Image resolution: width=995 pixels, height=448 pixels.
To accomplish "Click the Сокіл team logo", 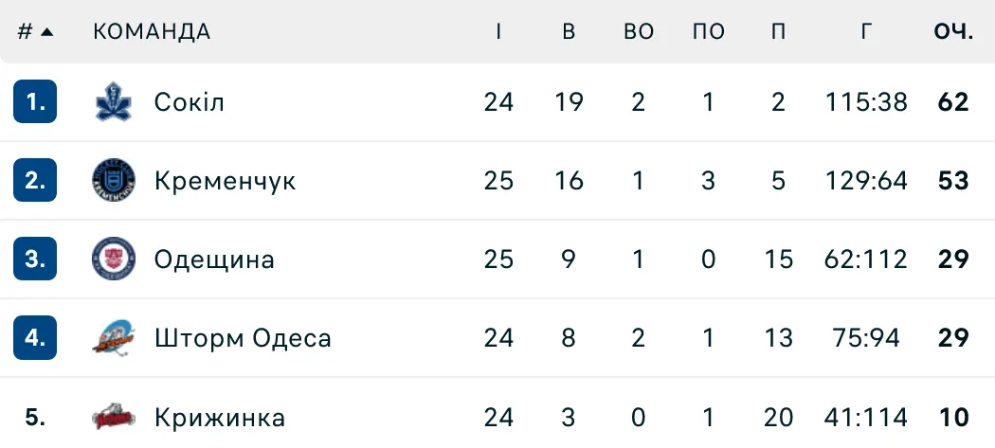I will click(x=115, y=102).
